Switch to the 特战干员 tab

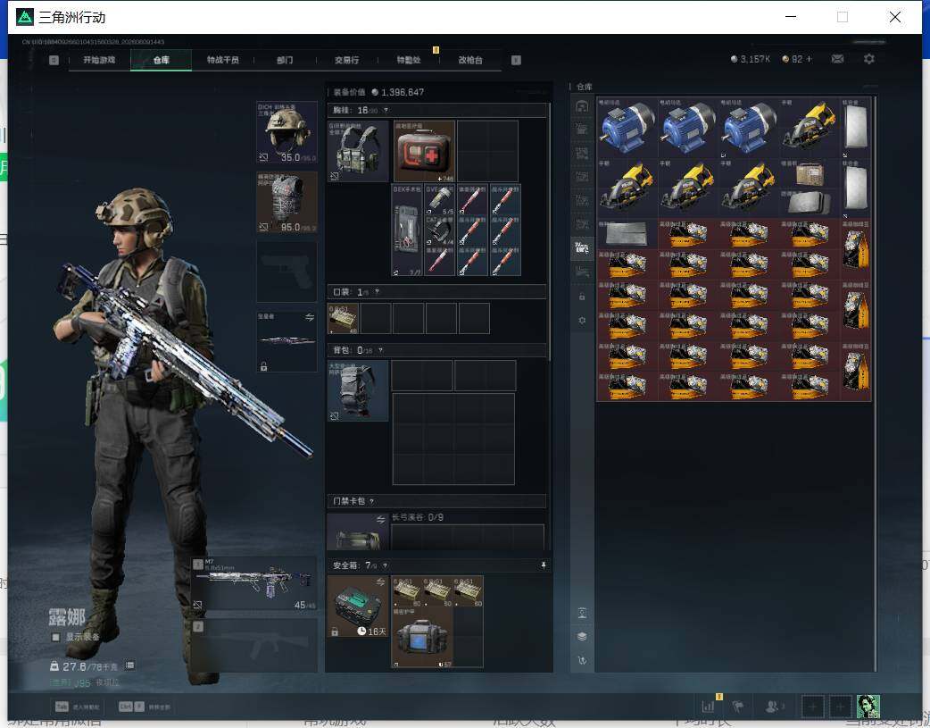click(223, 60)
